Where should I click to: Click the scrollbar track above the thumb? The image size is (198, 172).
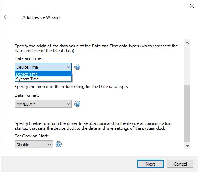point(187,66)
